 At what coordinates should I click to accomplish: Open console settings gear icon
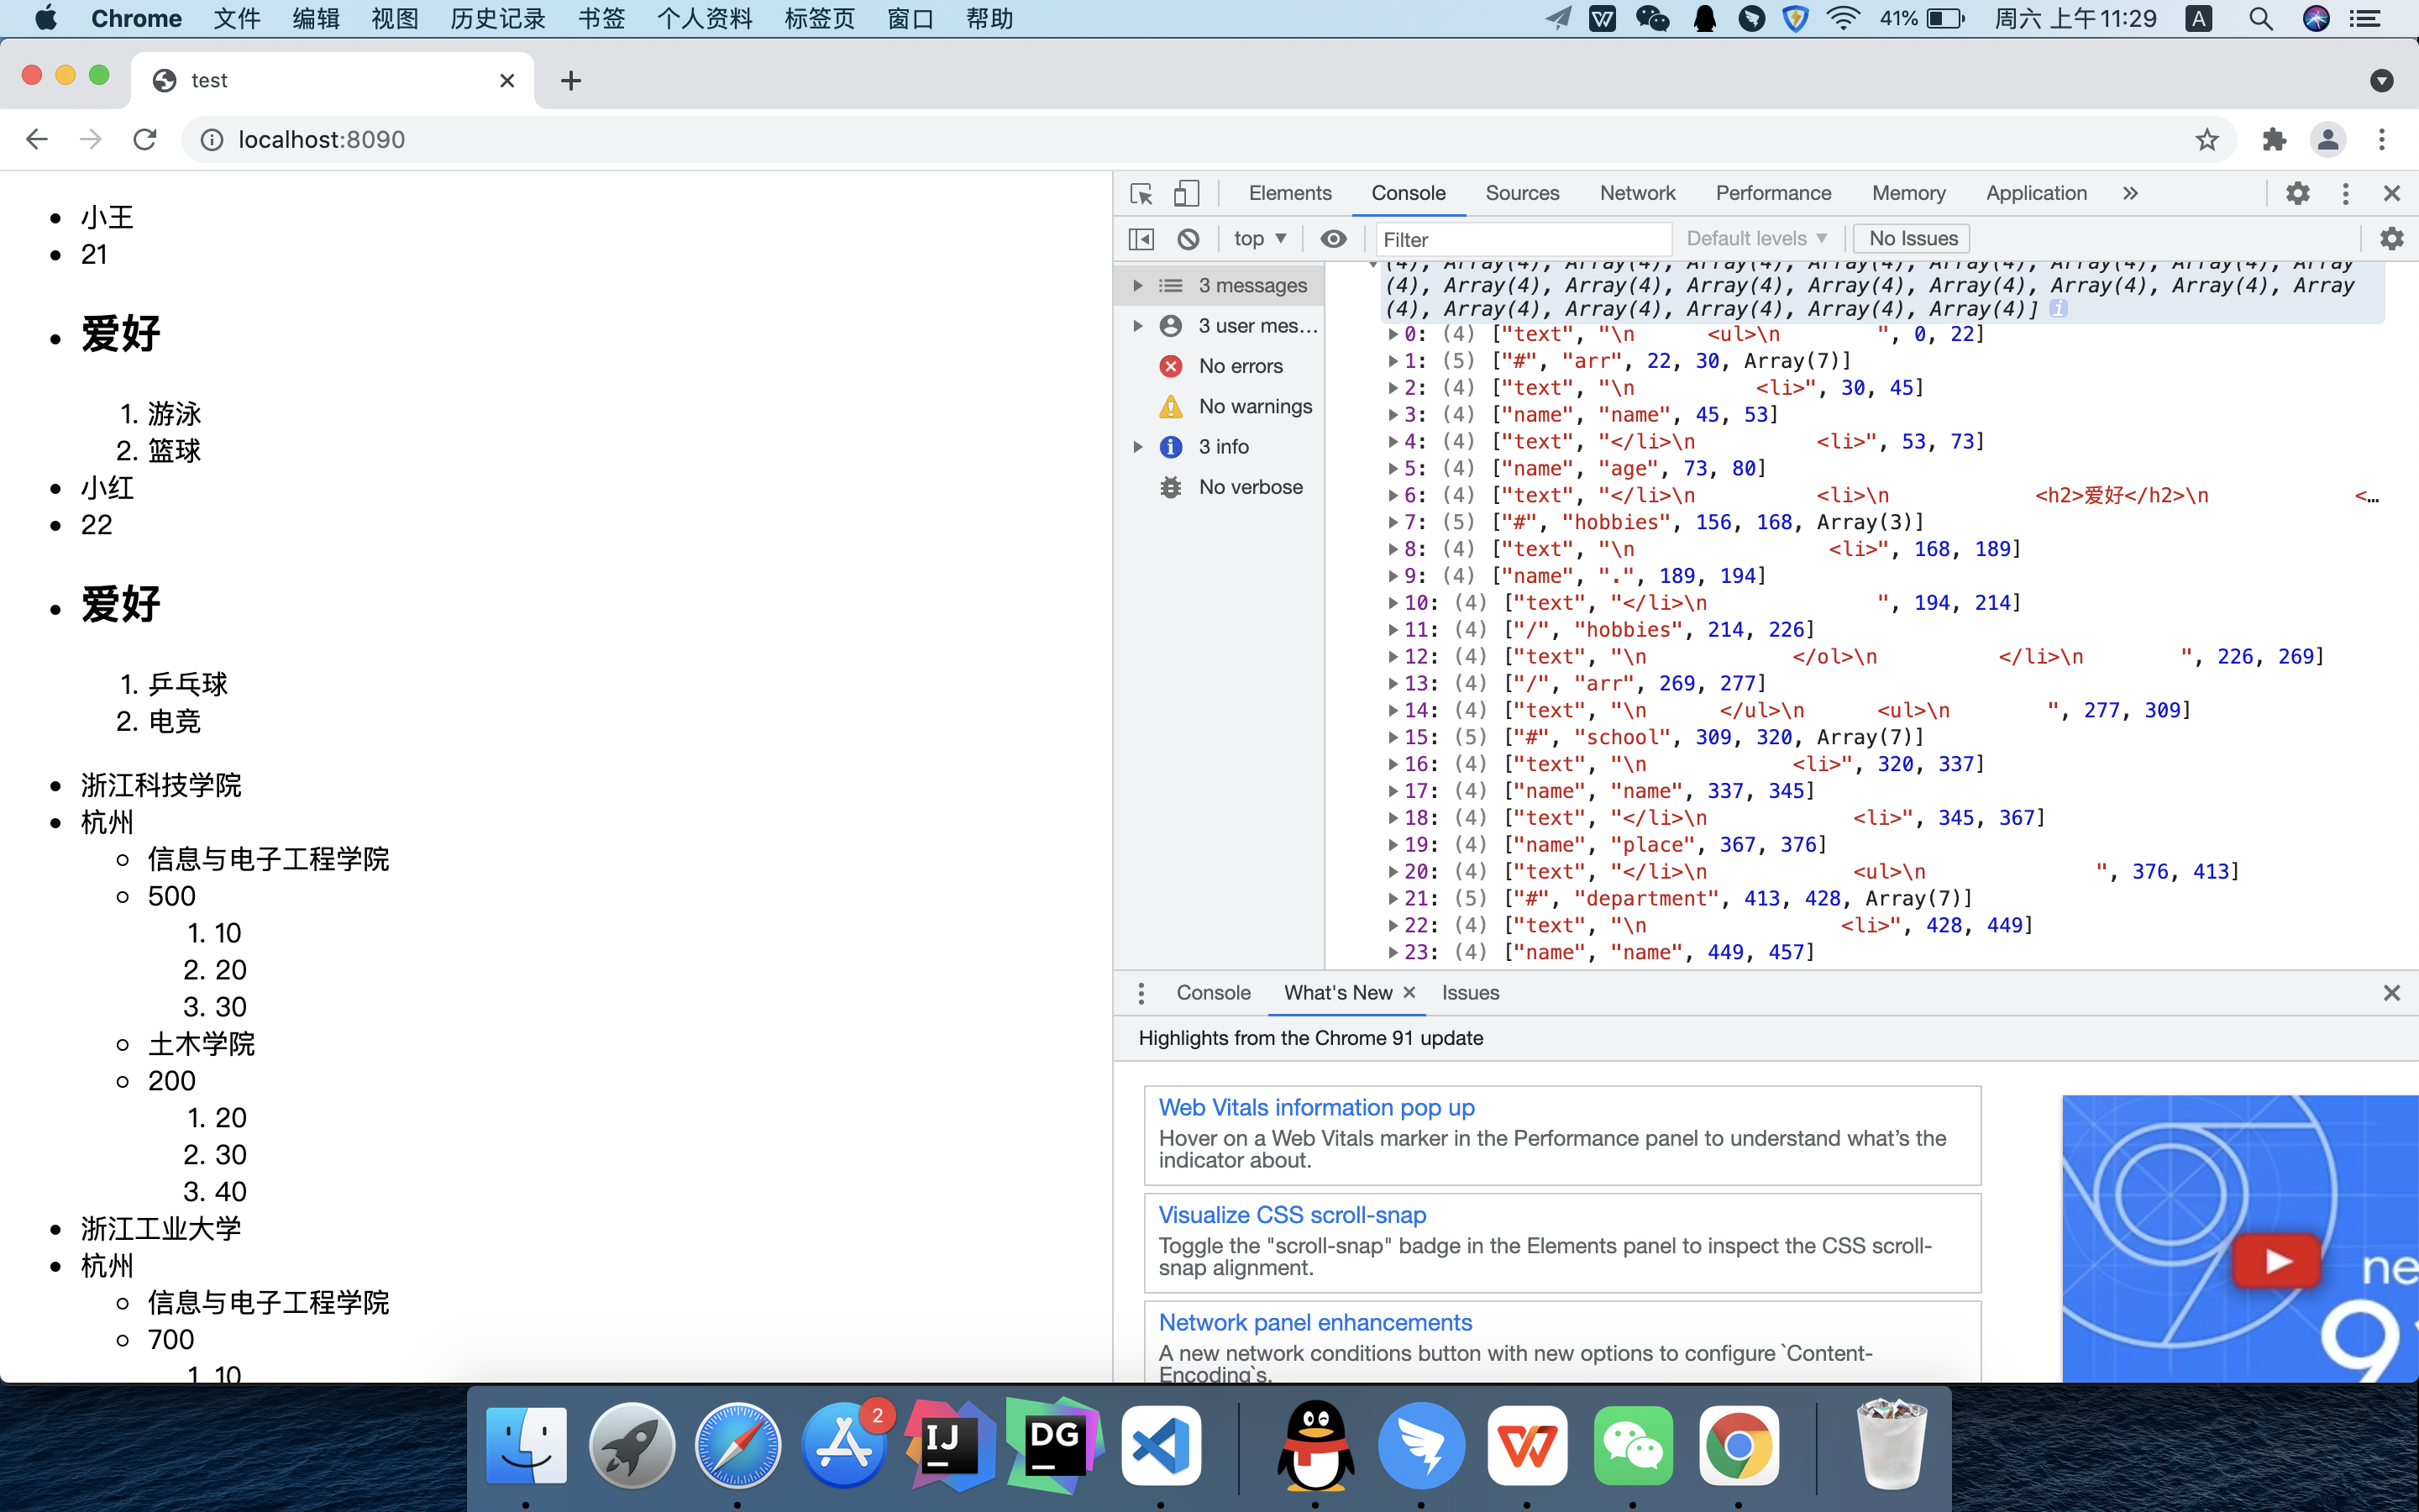tap(2391, 239)
